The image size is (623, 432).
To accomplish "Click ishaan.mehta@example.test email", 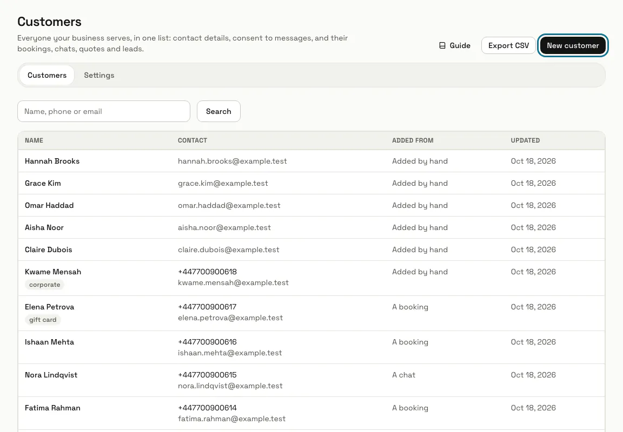I will point(230,353).
